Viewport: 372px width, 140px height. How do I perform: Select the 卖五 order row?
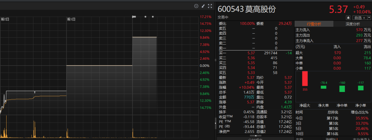click(255, 28)
